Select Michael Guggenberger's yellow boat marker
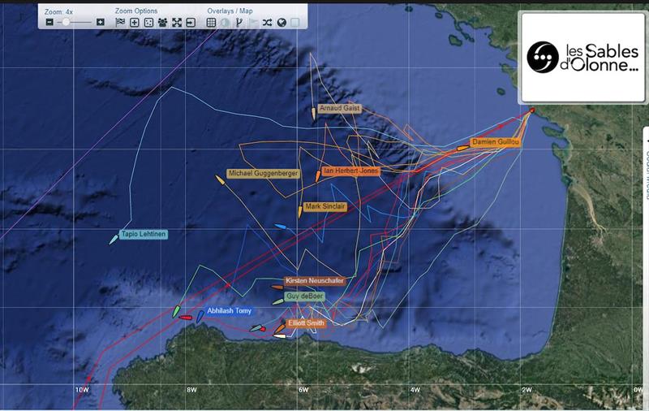This screenshot has width=649, height=411. (220, 178)
